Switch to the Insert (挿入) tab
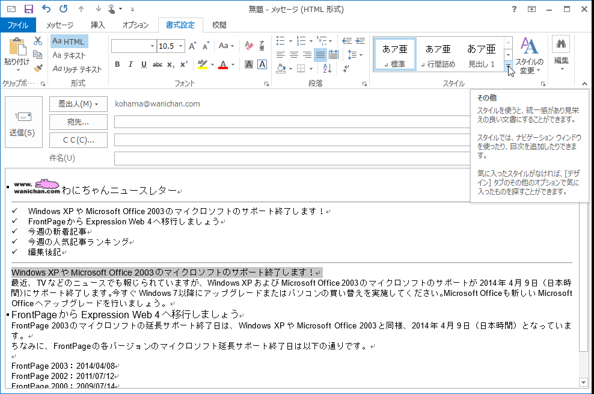This screenshot has height=394, width=594. [98, 25]
